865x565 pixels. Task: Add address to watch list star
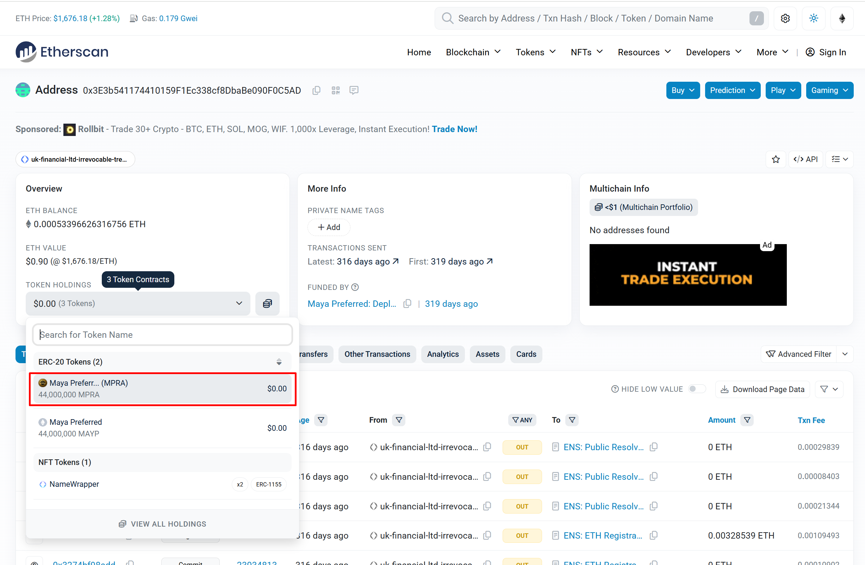tap(776, 159)
